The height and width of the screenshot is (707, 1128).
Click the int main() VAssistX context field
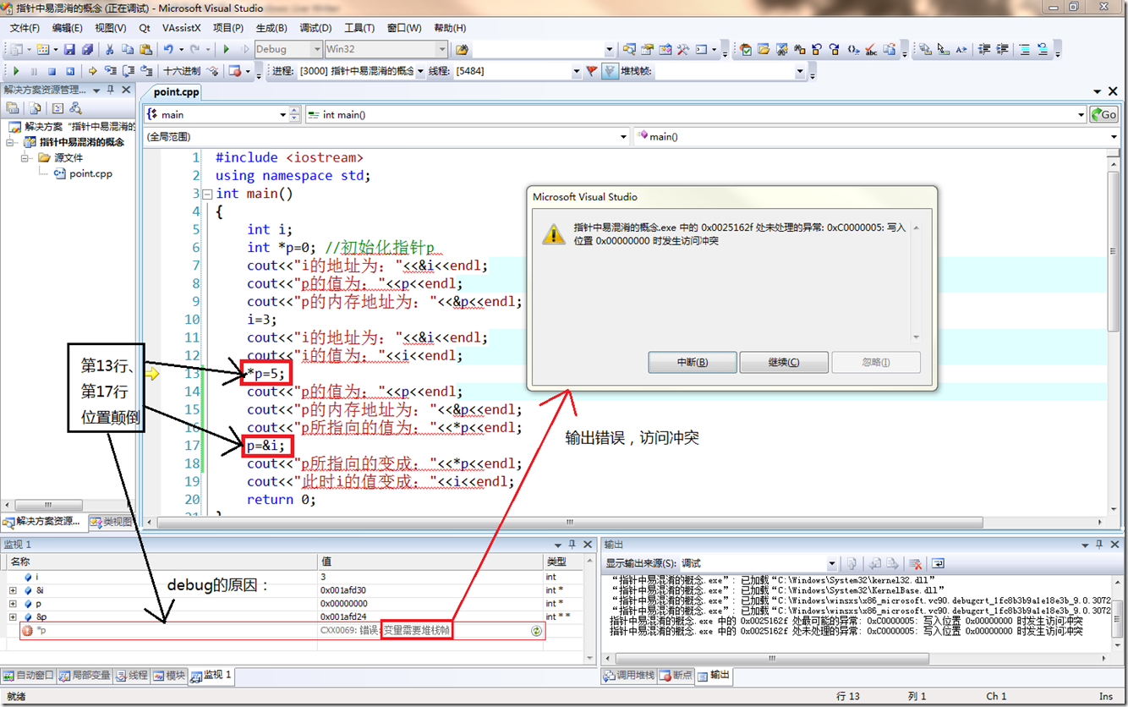coord(694,114)
